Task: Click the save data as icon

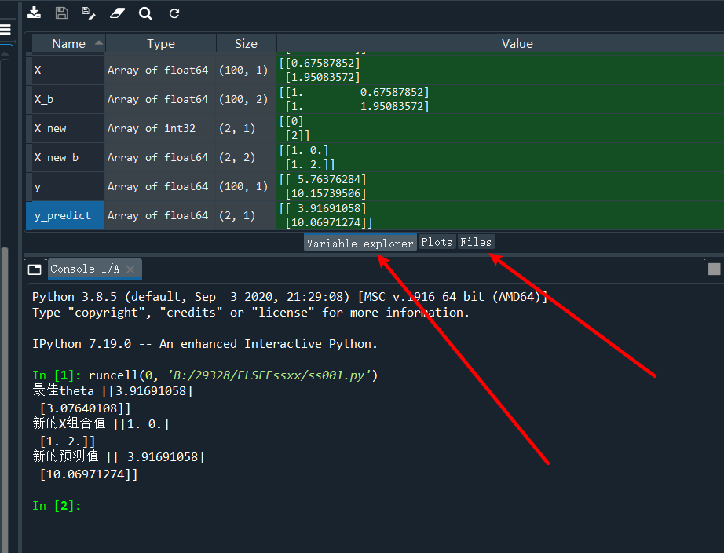Action: 89,13
